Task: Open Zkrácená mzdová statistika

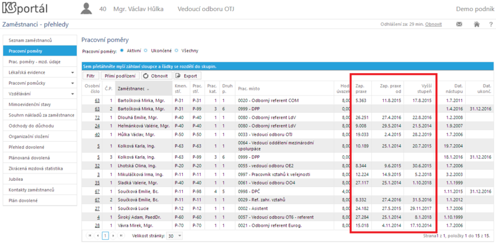Action: tap(40, 168)
